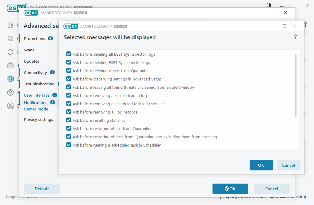Click 'Selected messages will be displayed' heading
314x205 pixels.
pyautogui.click(x=110, y=37)
